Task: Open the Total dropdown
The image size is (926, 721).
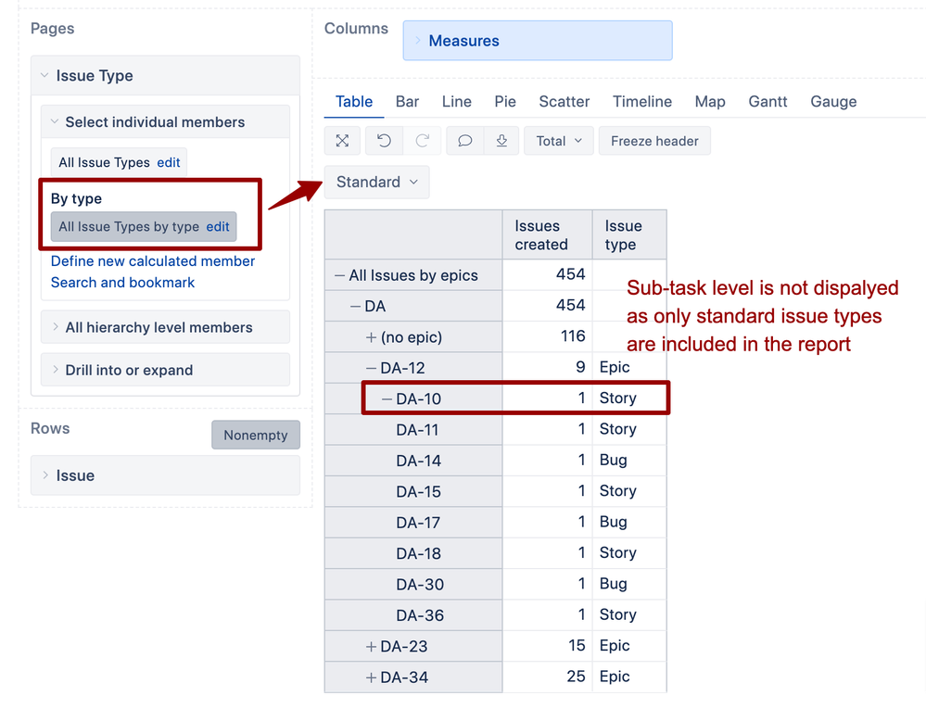Action: point(559,141)
